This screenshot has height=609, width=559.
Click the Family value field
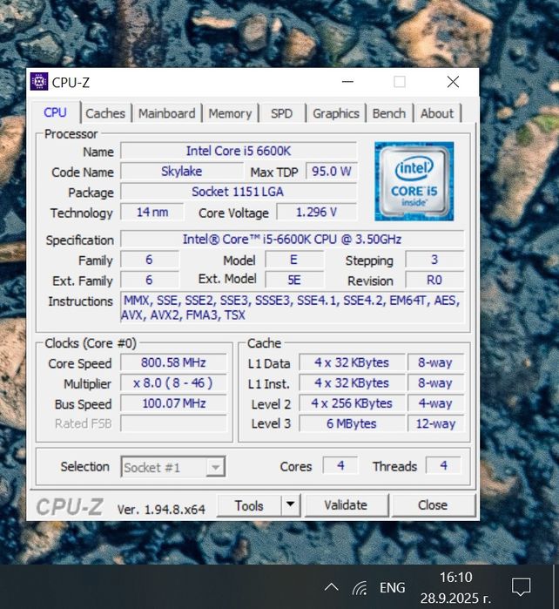[150, 260]
